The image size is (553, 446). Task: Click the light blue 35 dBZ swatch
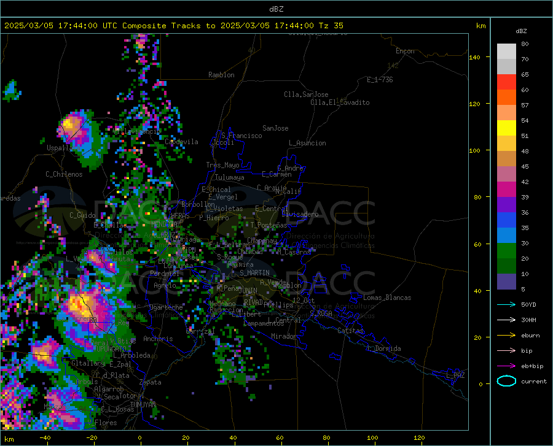point(506,235)
